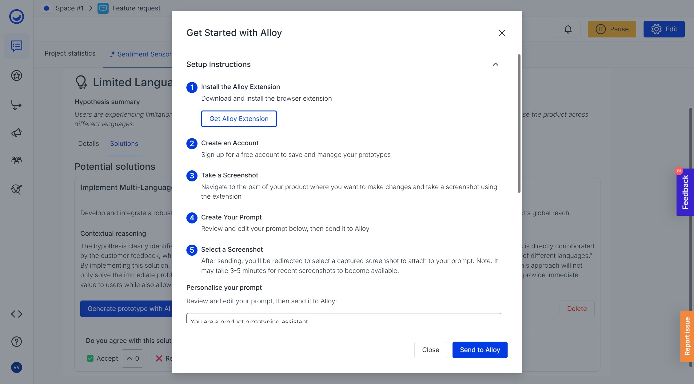Click the user avatar VV

coord(17,367)
